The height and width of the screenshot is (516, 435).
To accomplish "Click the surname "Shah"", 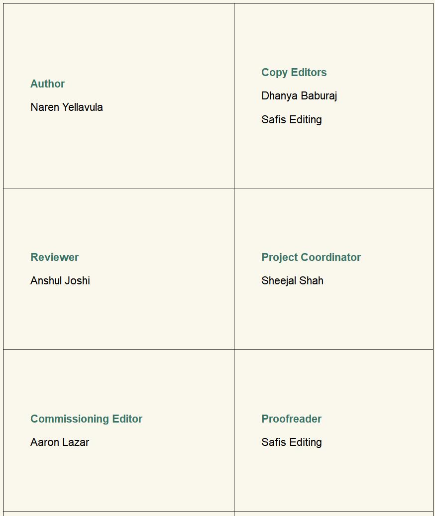I will tap(312, 281).
